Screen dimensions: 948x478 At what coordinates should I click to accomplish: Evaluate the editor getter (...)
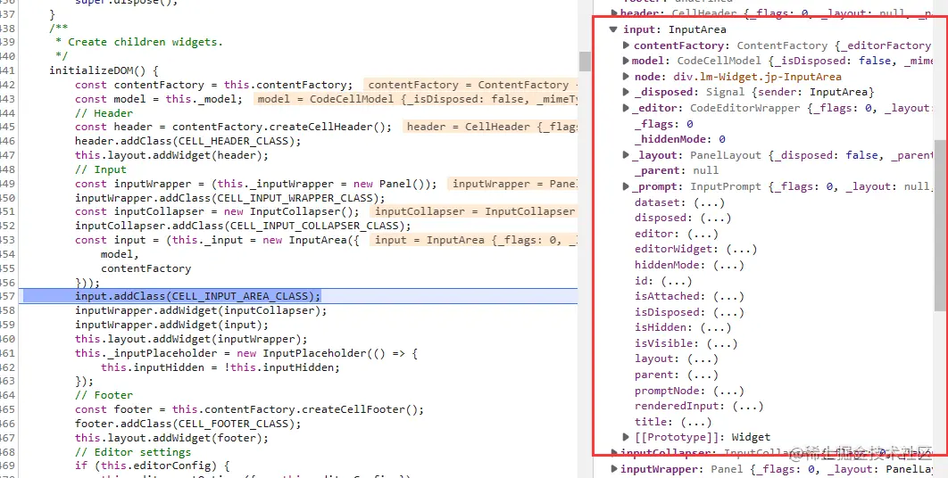[x=703, y=234]
